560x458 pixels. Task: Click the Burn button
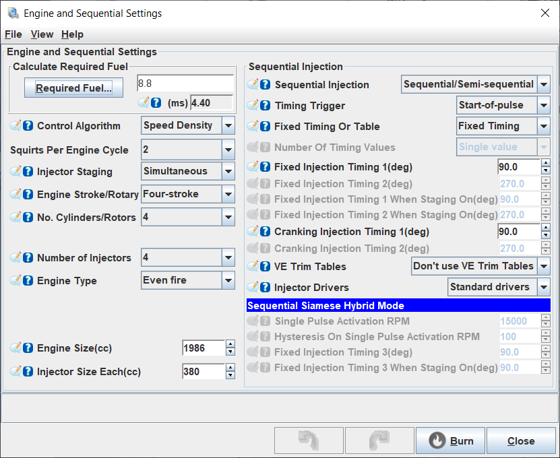(450, 441)
